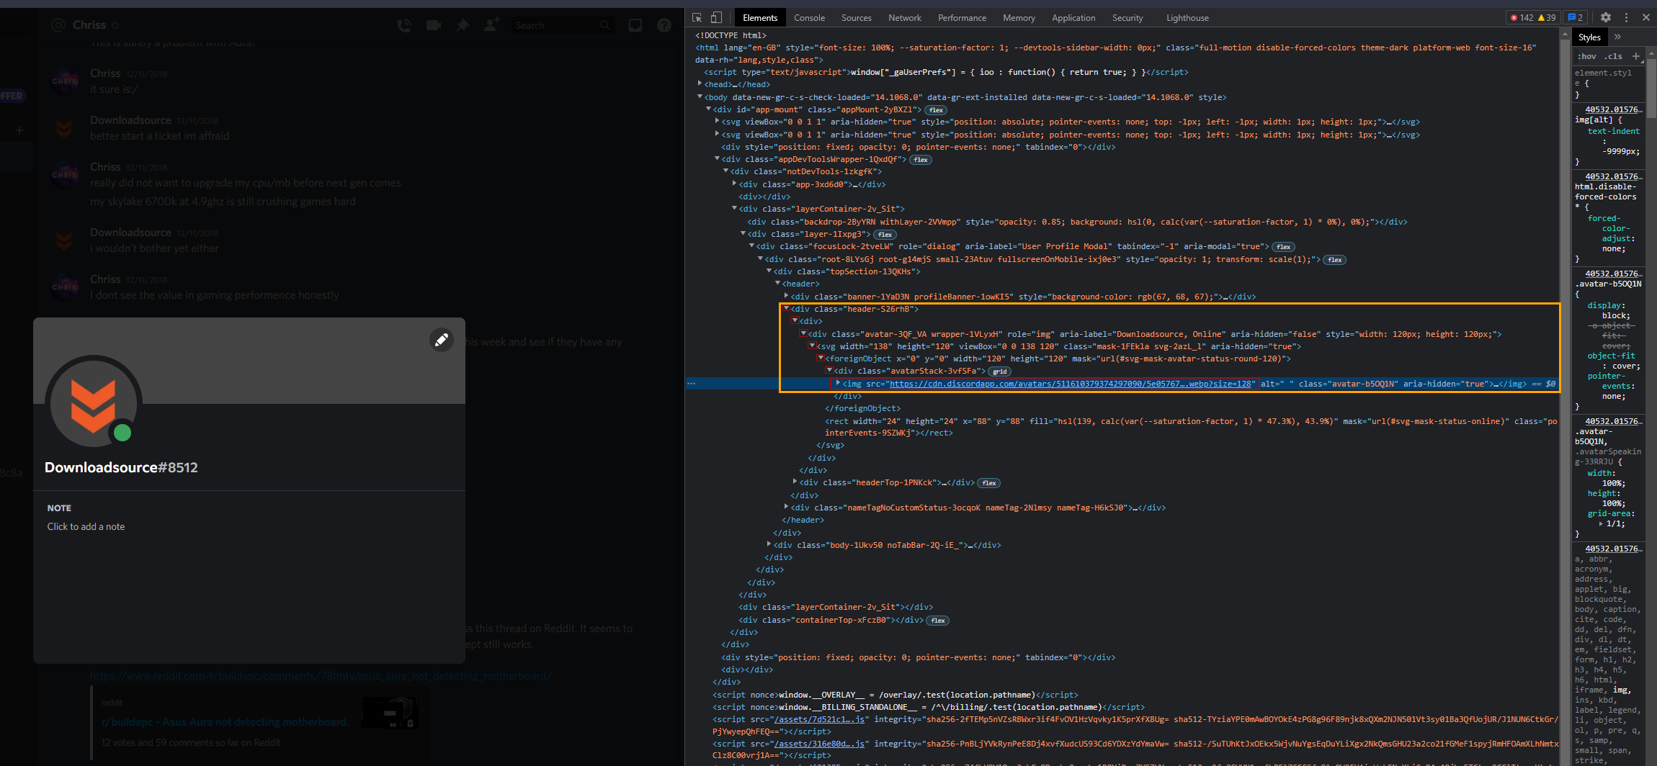Image resolution: width=1657 pixels, height=766 pixels.
Task: Toggle :hov element state panel
Action: (x=1587, y=55)
